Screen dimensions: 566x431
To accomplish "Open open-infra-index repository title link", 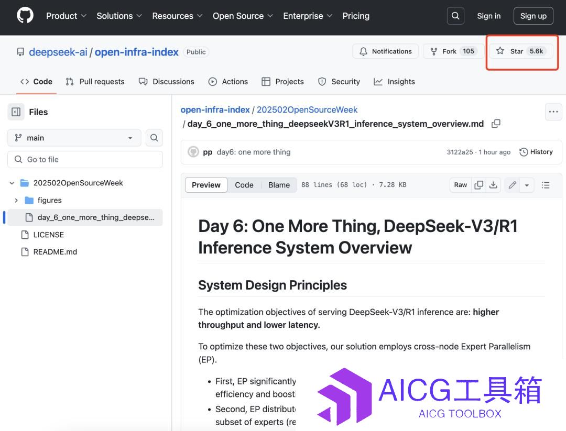I will pyautogui.click(x=136, y=52).
